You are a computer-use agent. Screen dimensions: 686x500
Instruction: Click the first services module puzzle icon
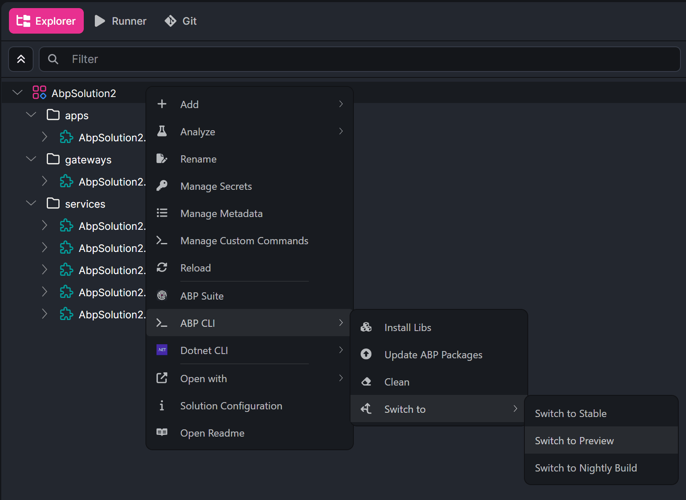67,226
